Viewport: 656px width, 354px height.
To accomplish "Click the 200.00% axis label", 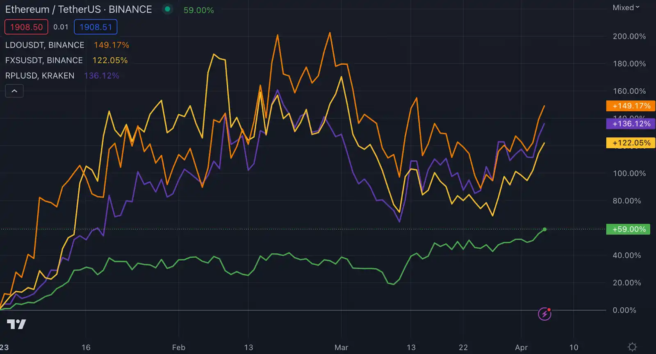I will pos(629,36).
